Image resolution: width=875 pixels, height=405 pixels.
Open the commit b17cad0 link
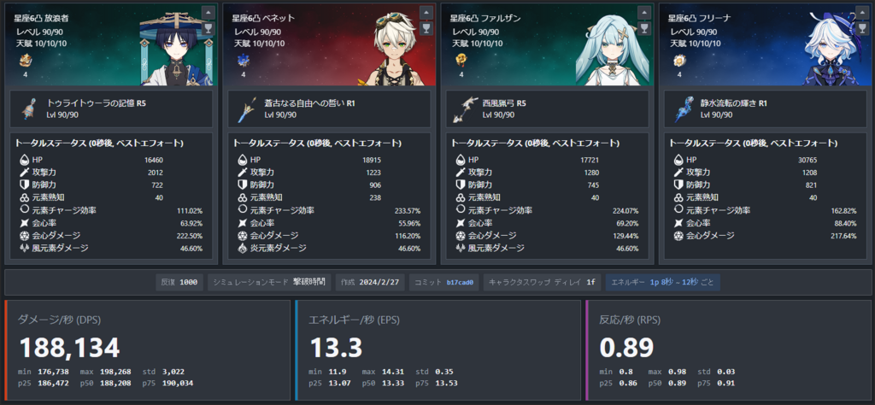pos(460,282)
